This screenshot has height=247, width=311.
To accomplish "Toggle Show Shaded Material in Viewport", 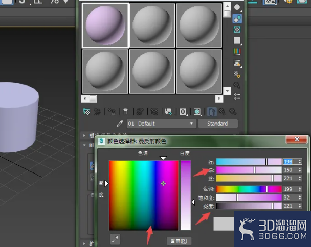I will click(x=197, y=112).
